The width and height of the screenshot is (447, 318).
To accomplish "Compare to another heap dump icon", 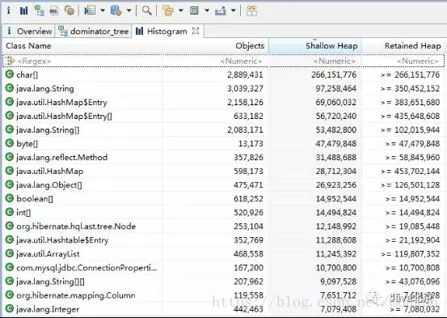I will click(x=251, y=11).
